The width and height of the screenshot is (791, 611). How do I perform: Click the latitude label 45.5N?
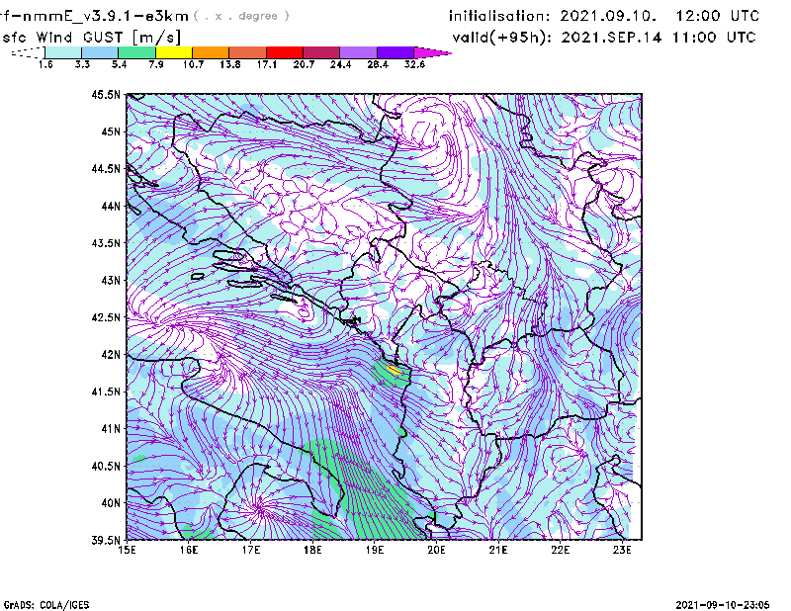106,94
